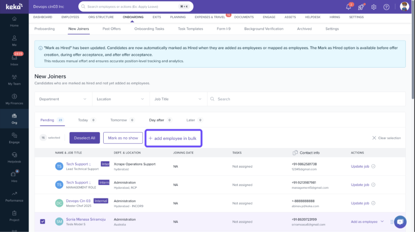The image size is (415, 232).
Task: Click the check icon in Devops Cin 03 row
Action: click(x=373, y=203)
